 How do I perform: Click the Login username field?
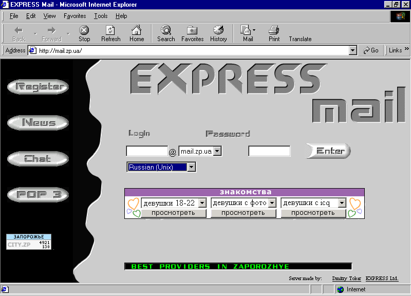pos(147,151)
